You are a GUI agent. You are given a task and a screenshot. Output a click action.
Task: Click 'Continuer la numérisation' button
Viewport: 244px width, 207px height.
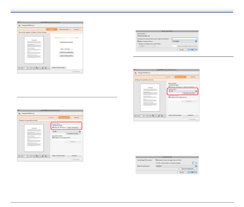click(x=67, y=52)
